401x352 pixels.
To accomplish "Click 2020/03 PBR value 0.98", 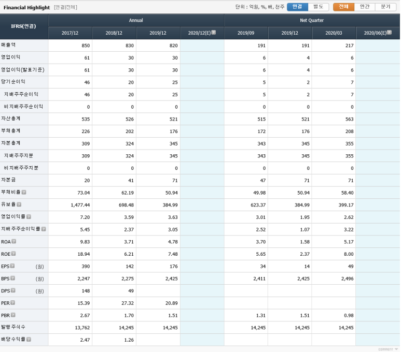I will [349, 315].
